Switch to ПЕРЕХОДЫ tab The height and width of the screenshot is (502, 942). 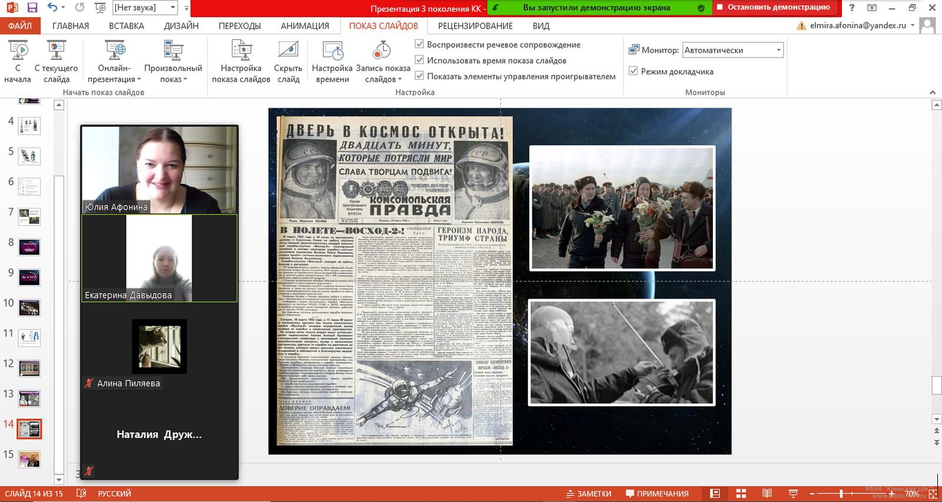pyautogui.click(x=240, y=26)
